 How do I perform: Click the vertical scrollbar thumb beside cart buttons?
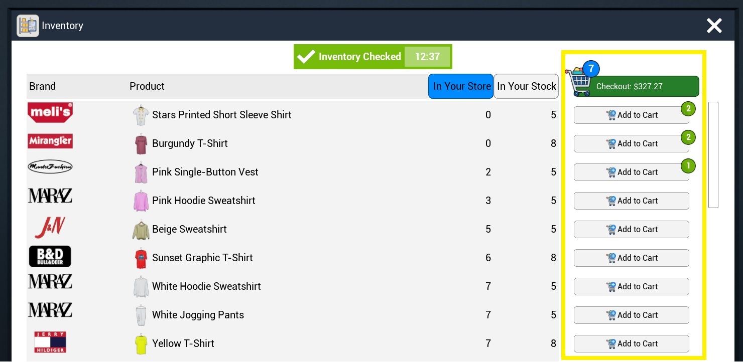click(713, 155)
